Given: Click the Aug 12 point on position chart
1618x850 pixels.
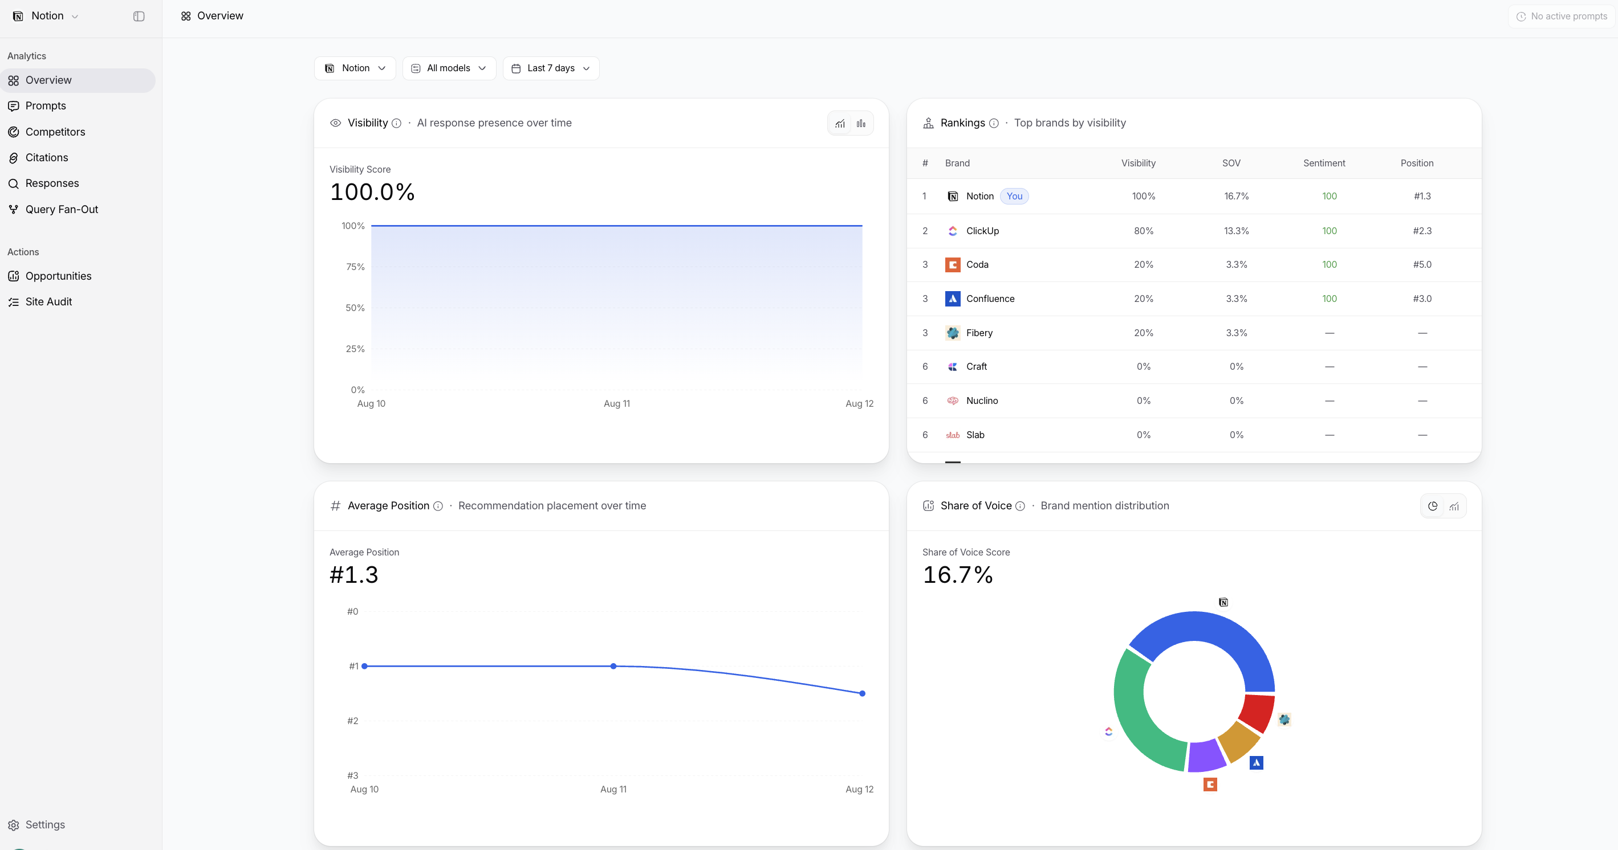Looking at the screenshot, I should 863,694.
